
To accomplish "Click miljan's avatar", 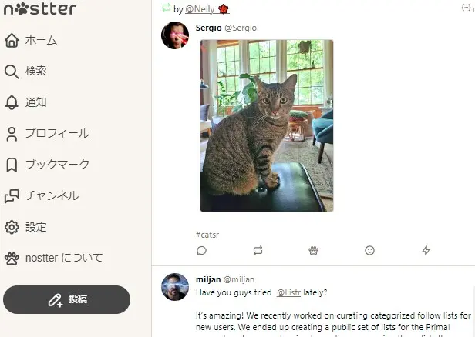I will 175,286.
